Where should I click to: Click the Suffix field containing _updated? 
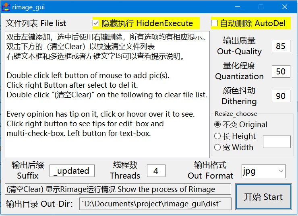(x=72, y=171)
